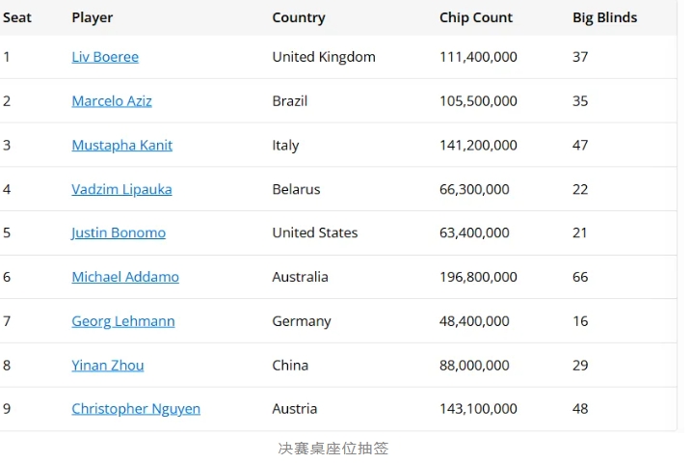The image size is (691, 464).
Task: Click Michael Addamo's name link
Action: tap(125, 277)
